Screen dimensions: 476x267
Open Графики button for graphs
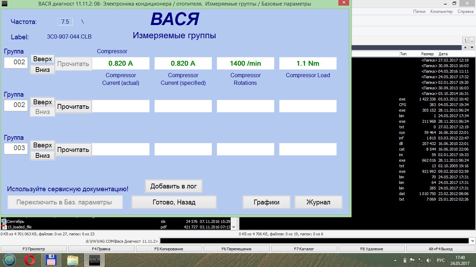point(267,202)
